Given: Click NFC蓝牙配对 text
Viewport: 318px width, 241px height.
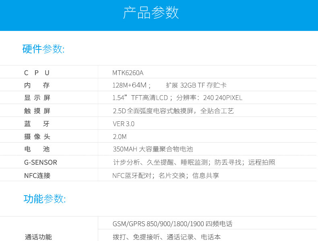Looking at the screenshot, I should coord(132,176).
